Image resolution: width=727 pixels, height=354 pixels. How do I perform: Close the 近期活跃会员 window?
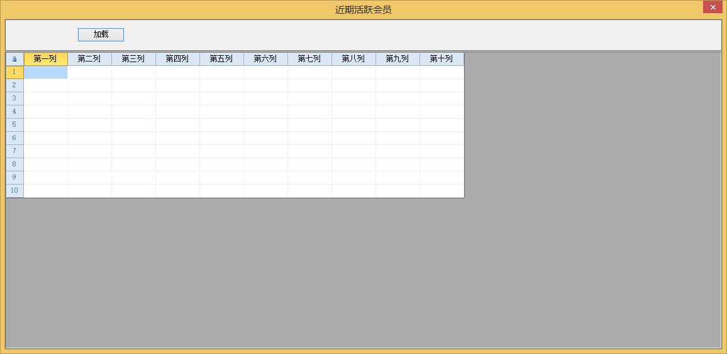tap(713, 8)
